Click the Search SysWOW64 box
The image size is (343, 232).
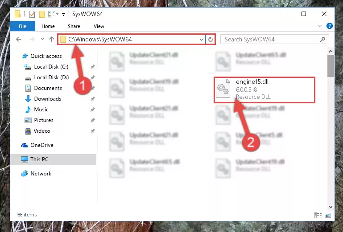point(274,39)
